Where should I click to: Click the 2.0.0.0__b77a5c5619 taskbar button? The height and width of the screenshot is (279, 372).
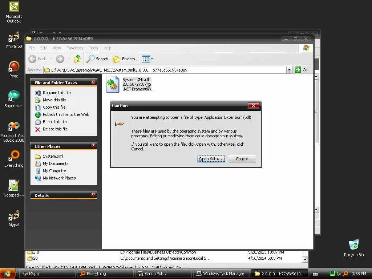pyautogui.click(x=279, y=274)
